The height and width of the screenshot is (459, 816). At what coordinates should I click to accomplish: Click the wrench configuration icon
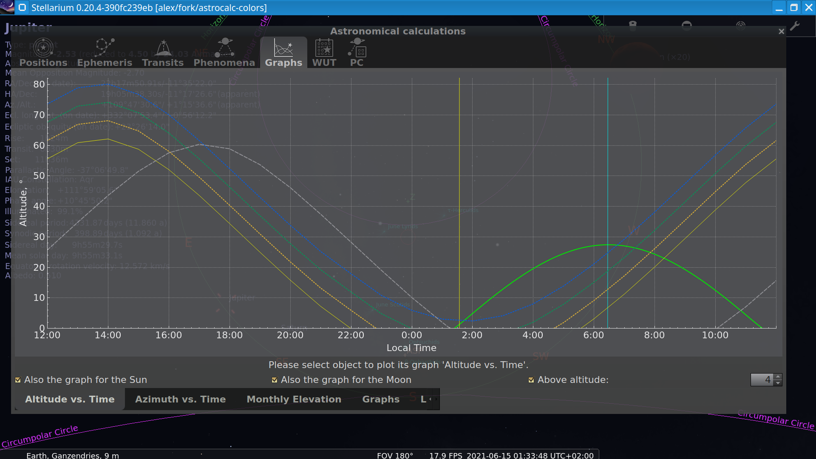[795, 26]
